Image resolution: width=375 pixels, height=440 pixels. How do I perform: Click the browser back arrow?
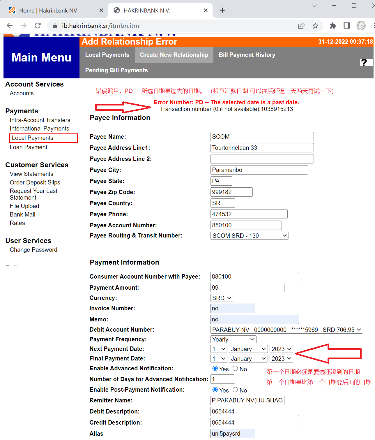coord(10,26)
